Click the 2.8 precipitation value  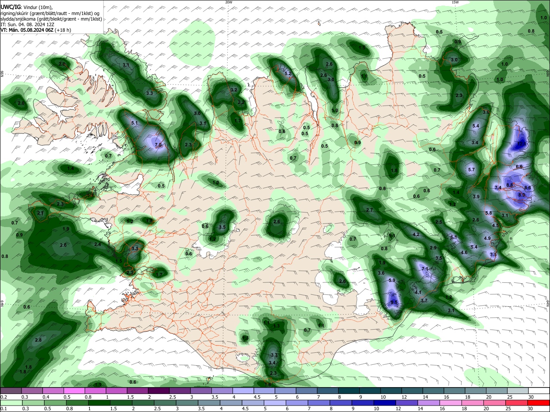pyautogui.click(x=38, y=340)
